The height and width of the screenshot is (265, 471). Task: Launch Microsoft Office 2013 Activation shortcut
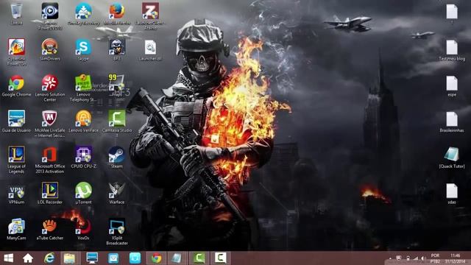click(x=50, y=160)
